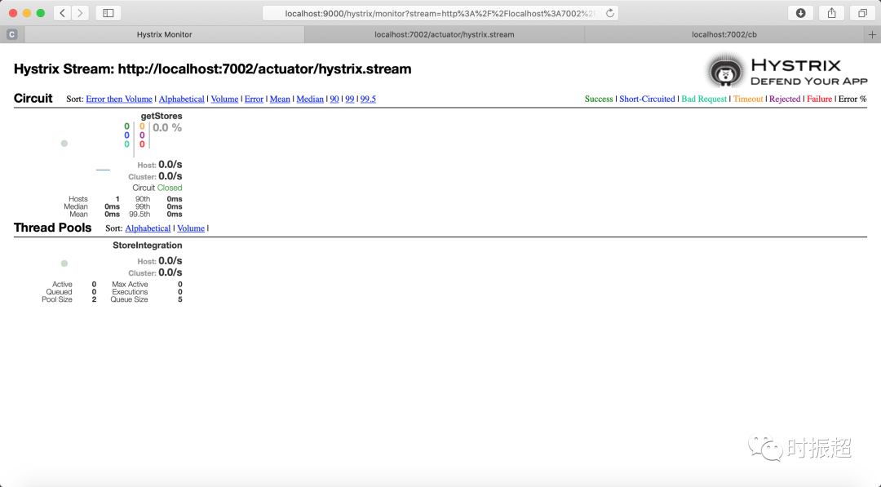This screenshot has width=881, height=487.
Task: Click the 'Thread Pools' section heading
Action: (x=52, y=228)
